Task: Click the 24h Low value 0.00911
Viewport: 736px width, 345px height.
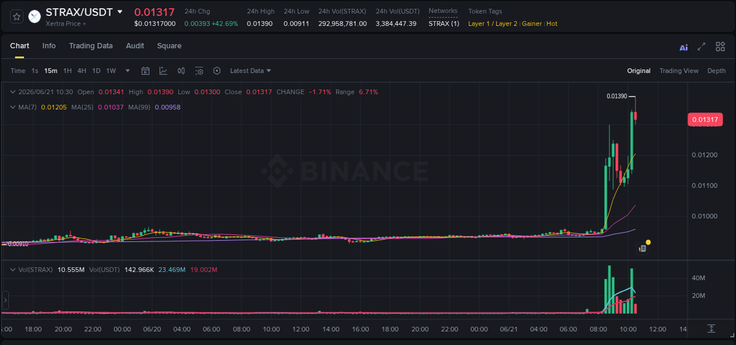Action: click(296, 24)
